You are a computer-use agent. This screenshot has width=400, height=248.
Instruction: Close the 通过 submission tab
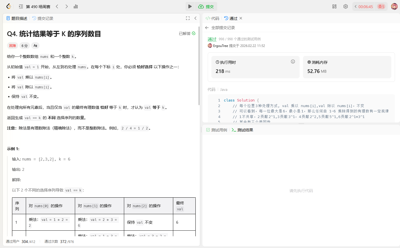[241, 18]
